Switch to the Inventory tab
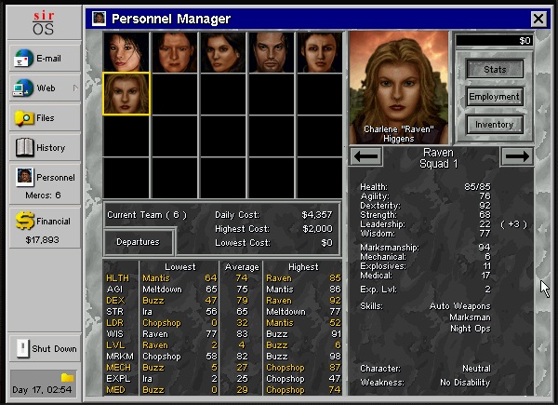Image resolution: width=558 pixels, height=405 pixels. click(494, 125)
